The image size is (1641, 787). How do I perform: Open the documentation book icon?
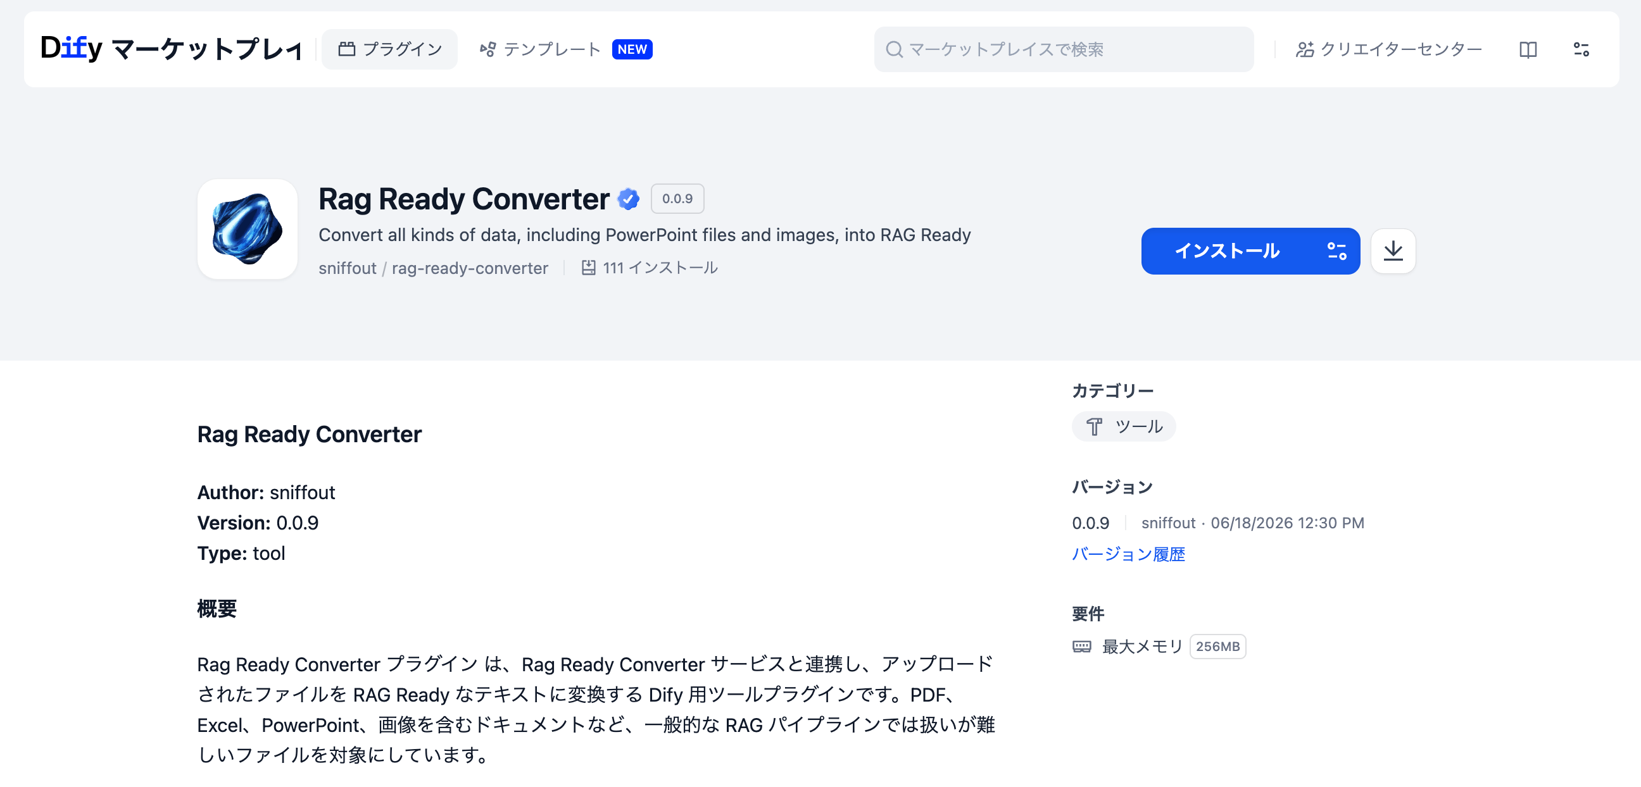1528,49
